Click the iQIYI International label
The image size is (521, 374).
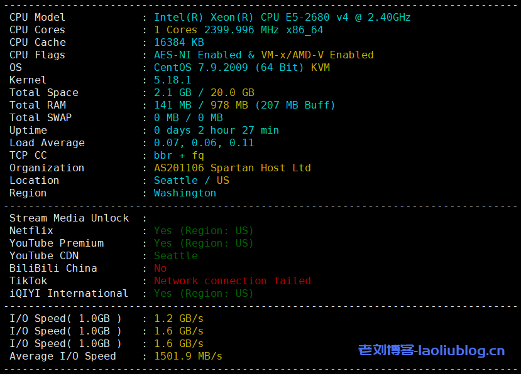point(69,293)
